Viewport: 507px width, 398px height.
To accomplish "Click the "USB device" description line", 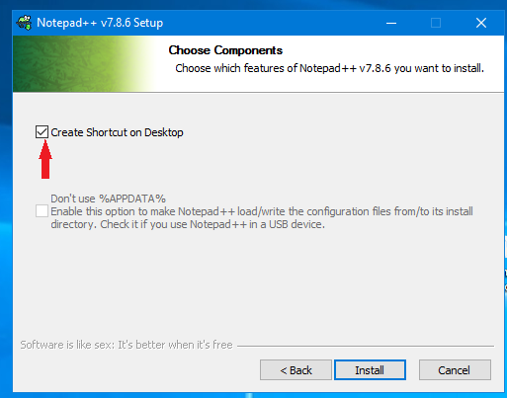I will (188, 224).
